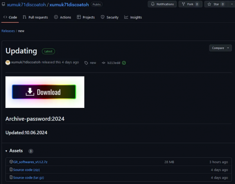Click the Releases breadcrumb link
This screenshot has width=235, height=184.
pyautogui.click(x=8, y=31)
